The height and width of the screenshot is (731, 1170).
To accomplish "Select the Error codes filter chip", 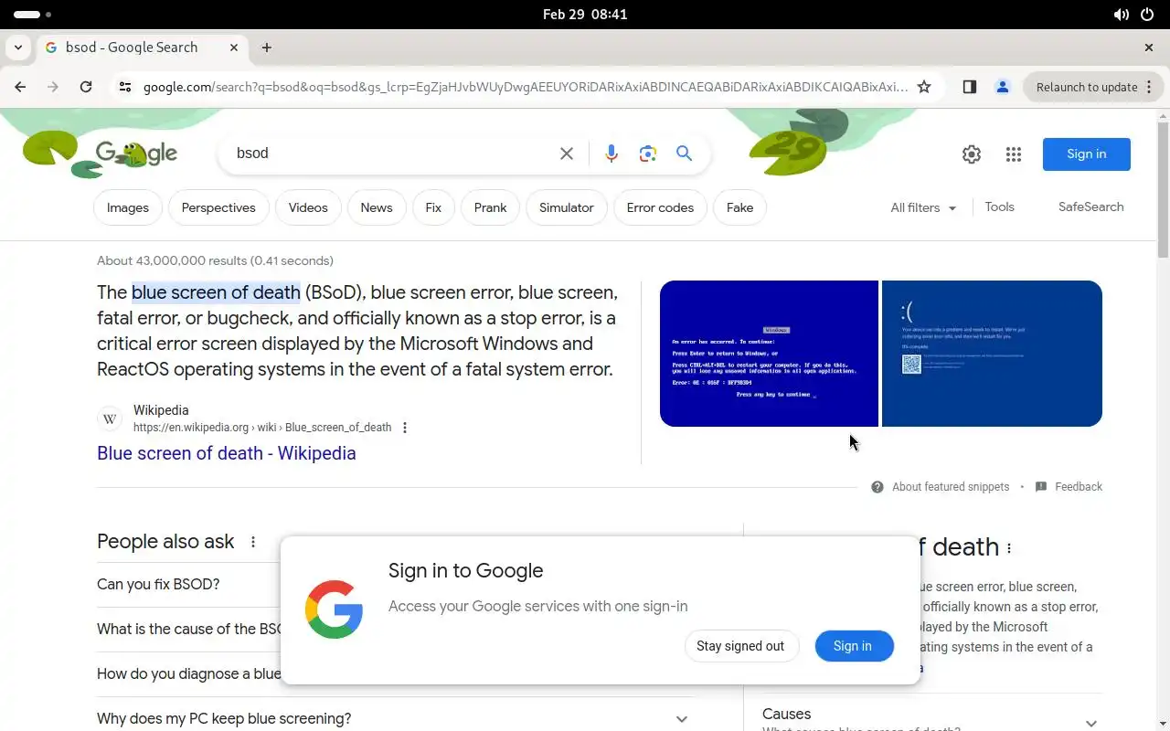I will tap(660, 207).
